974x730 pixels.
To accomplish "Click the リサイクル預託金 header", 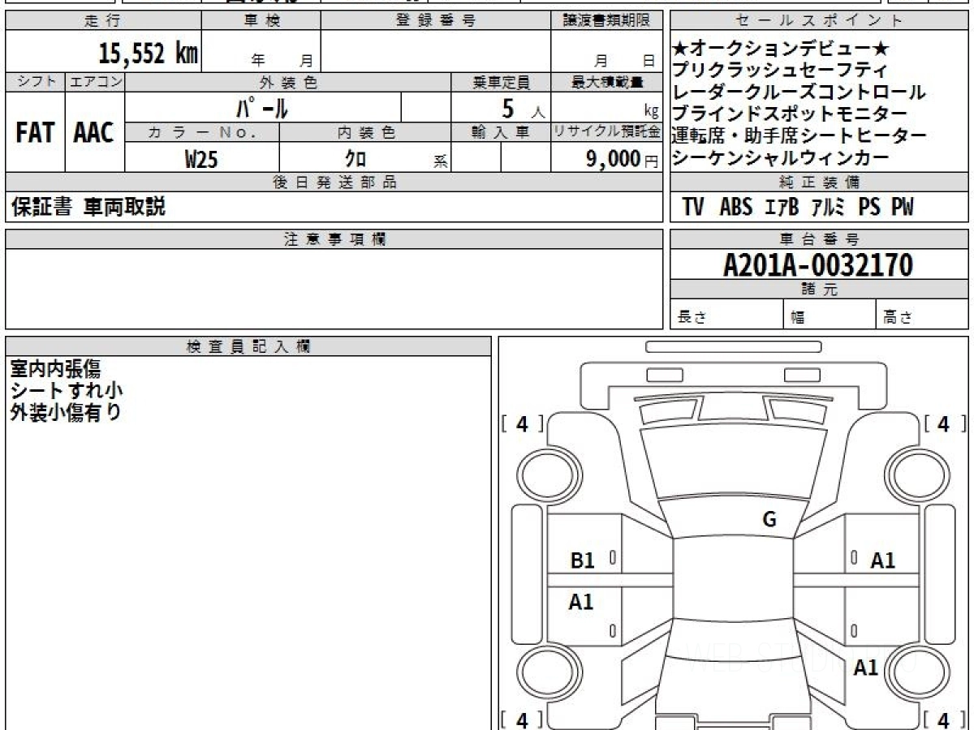I will pyautogui.click(x=607, y=132).
